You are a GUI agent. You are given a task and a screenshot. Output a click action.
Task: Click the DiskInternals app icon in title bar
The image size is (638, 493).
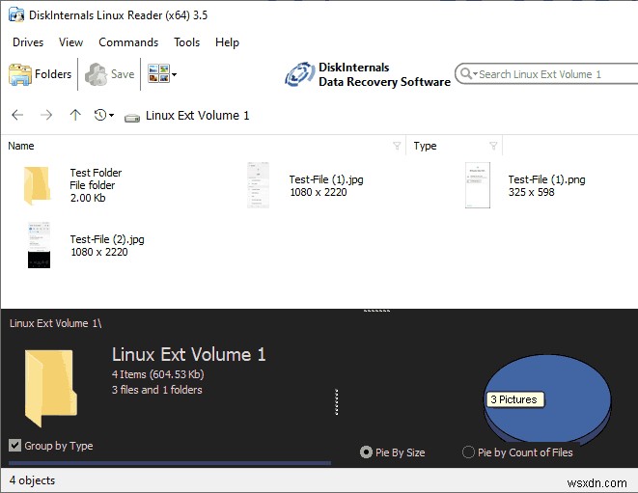click(x=16, y=14)
